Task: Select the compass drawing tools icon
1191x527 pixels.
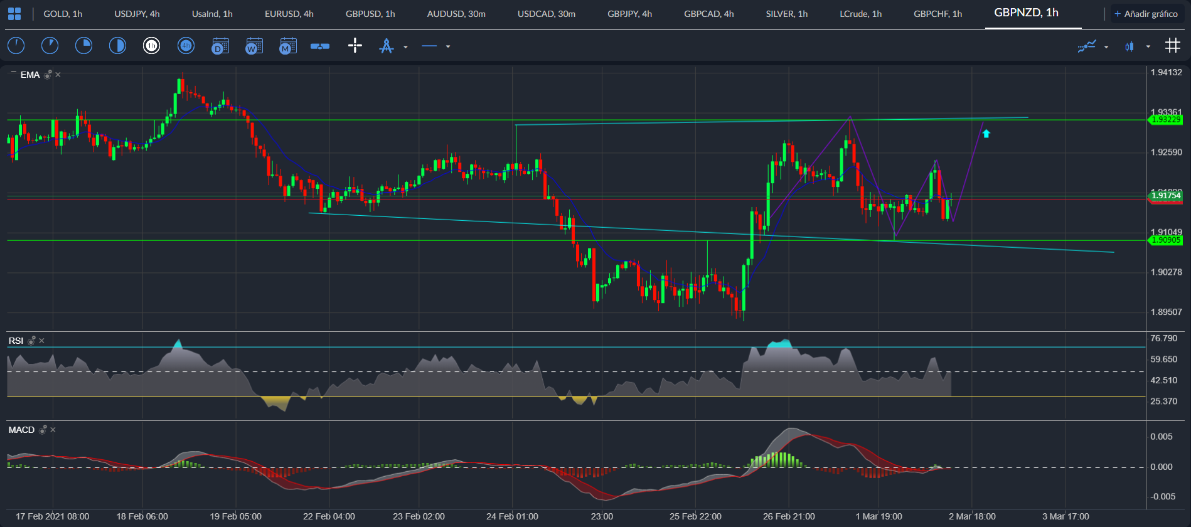Action: pos(387,46)
